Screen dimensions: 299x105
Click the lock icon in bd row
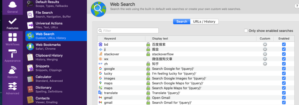point(148,45)
